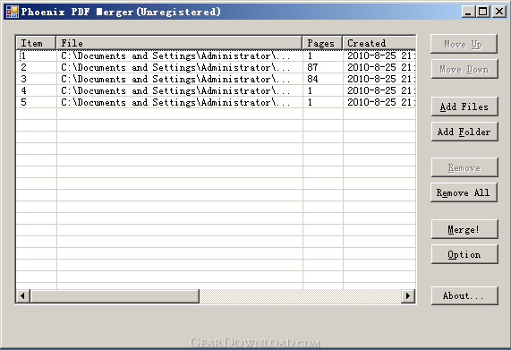Click the Add Folder button
The width and height of the screenshot is (511, 350).
[464, 132]
